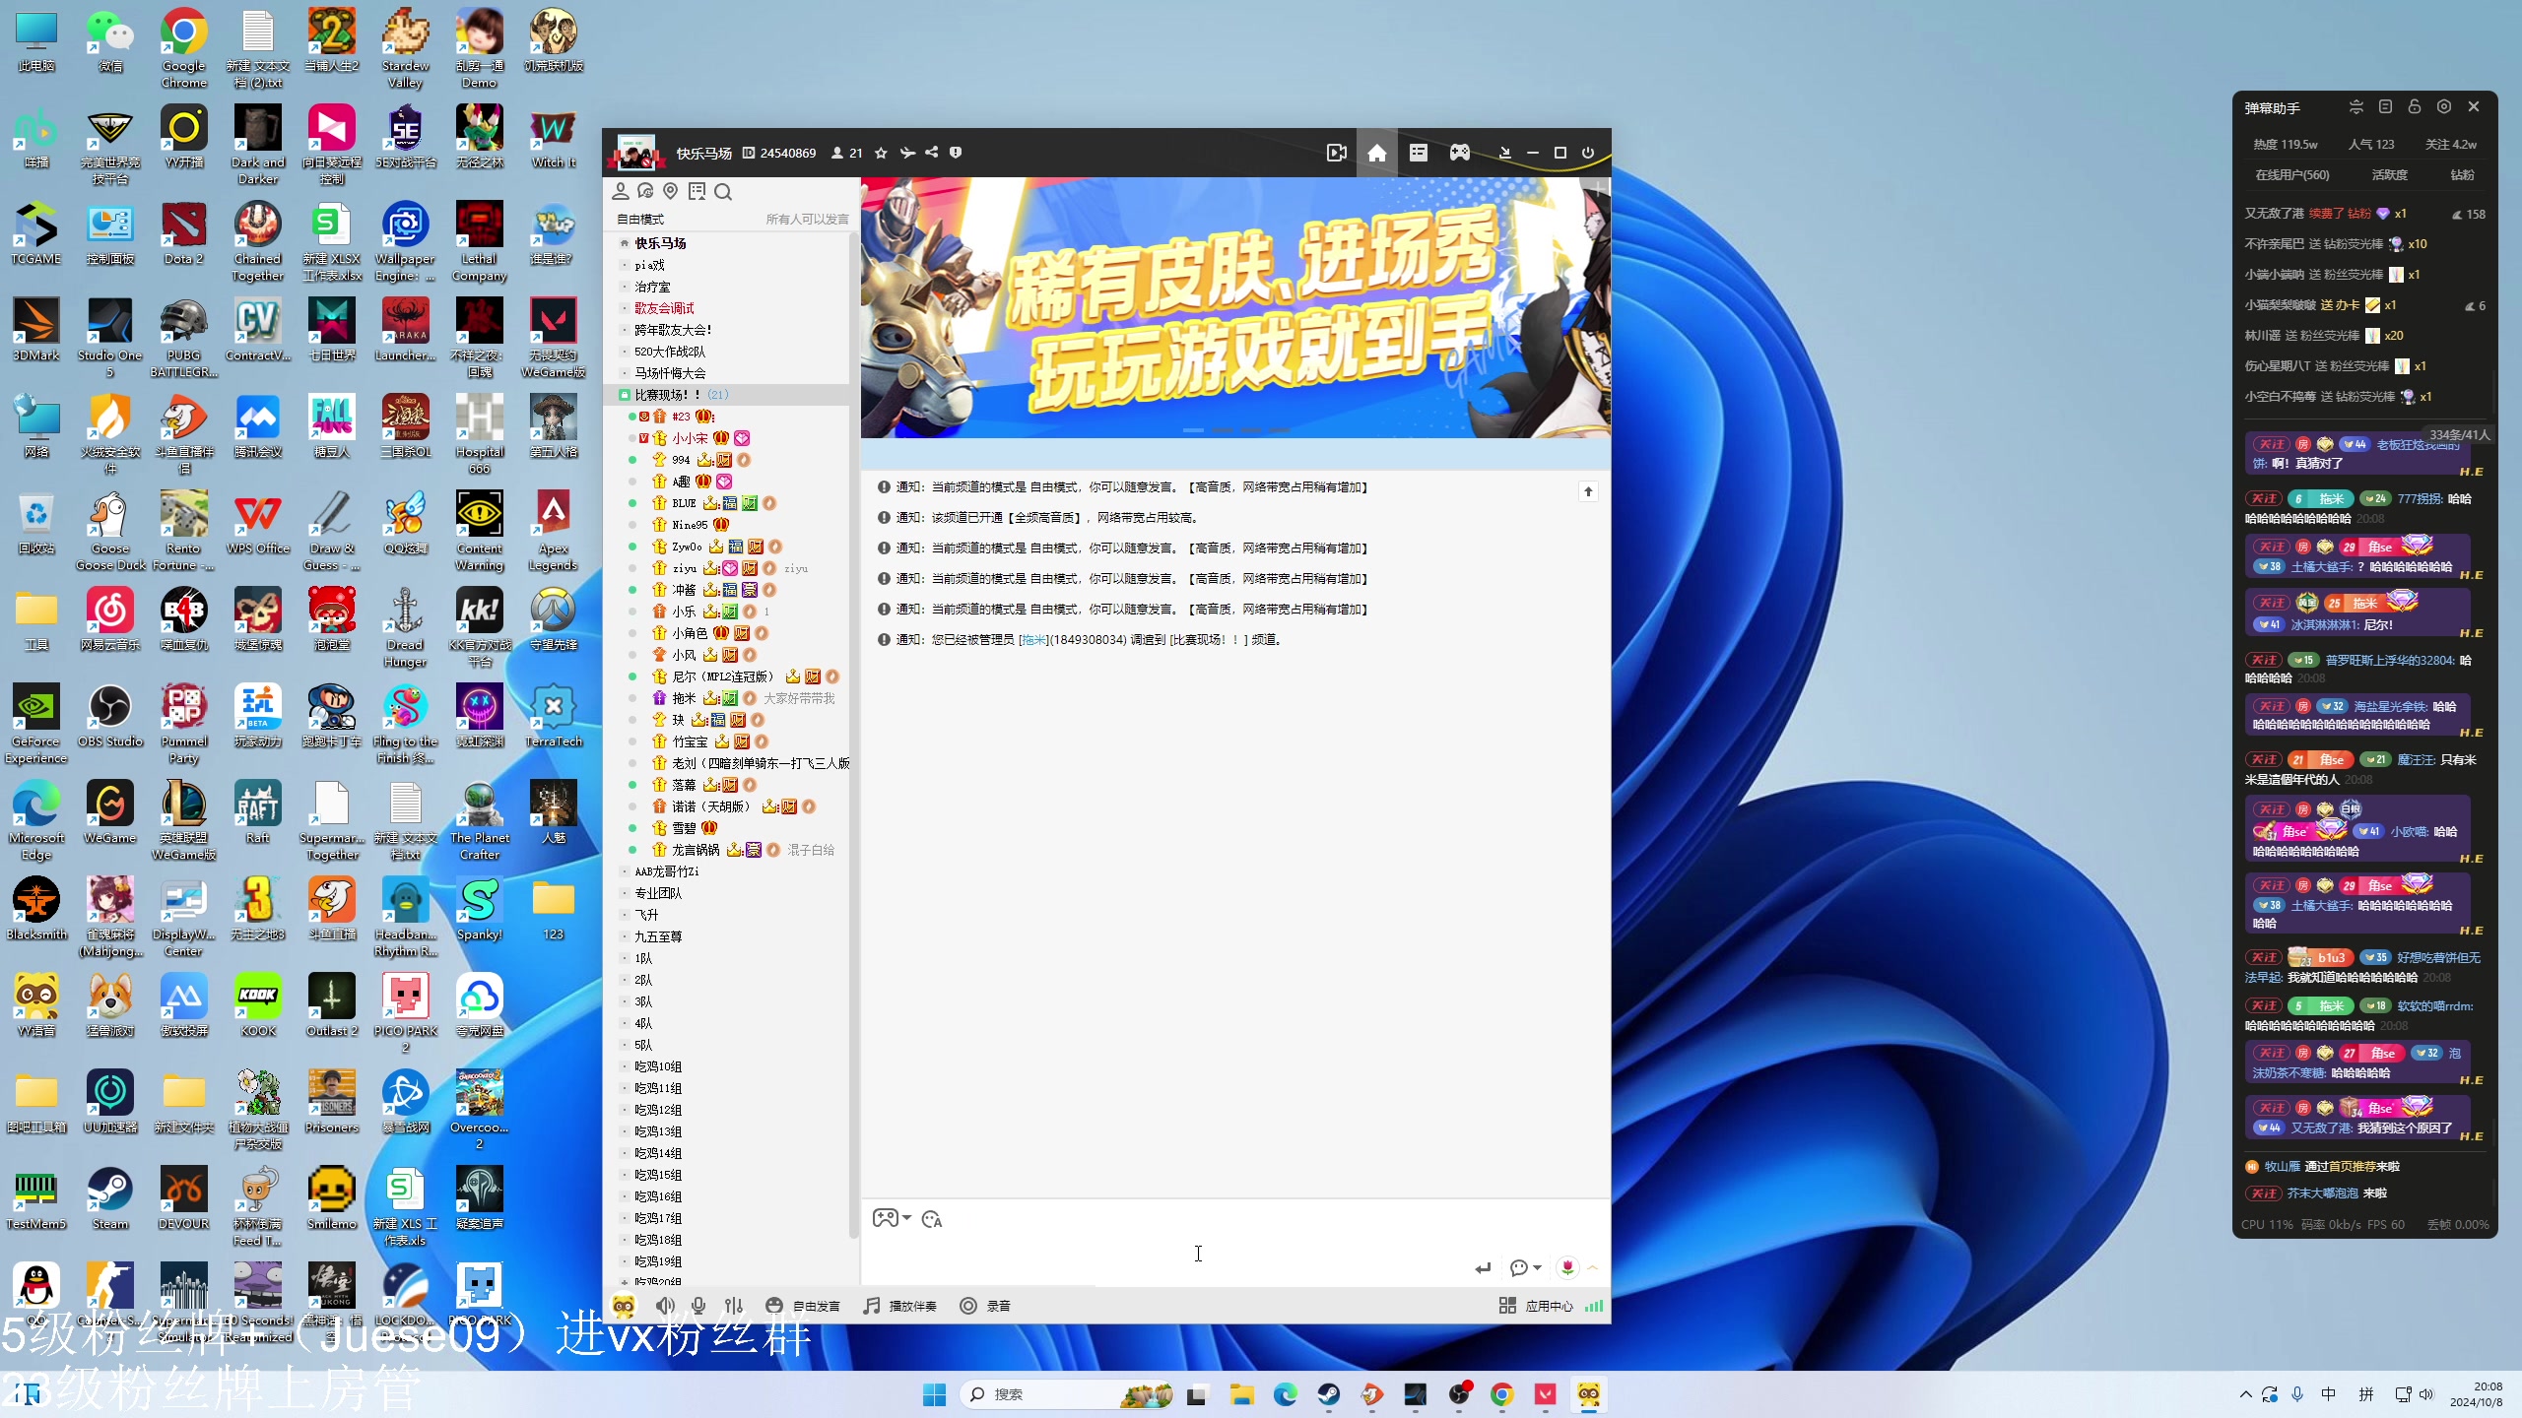The height and width of the screenshot is (1418, 2522).
Task: Select user 龙吉锅锅 in member list
Action: pyautogui.click(x=696, y=850)
